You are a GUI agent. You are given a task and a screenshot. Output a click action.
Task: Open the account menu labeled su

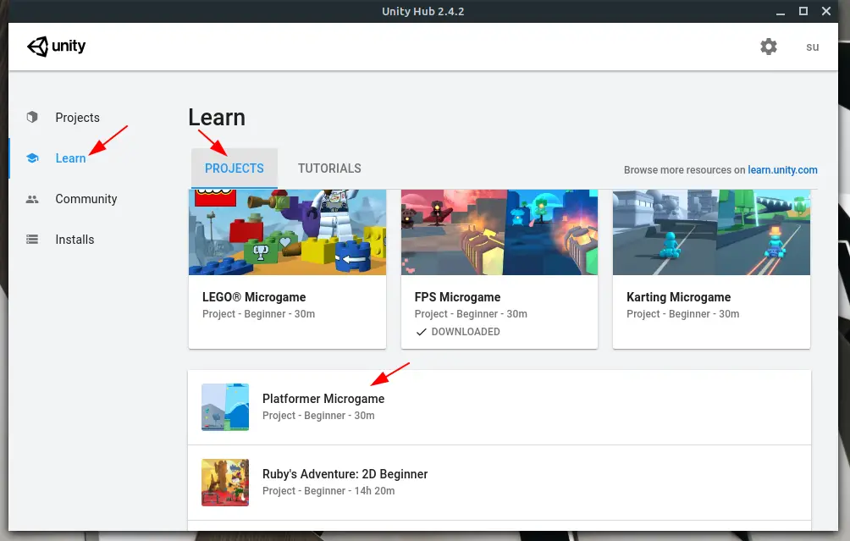812,47
